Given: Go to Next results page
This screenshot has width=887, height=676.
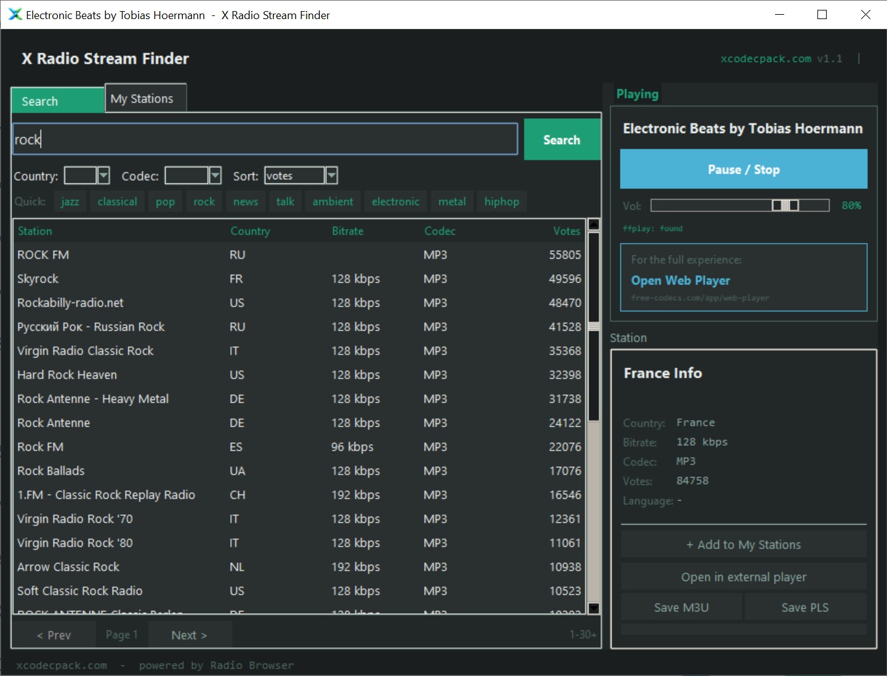Looking at the screenshot, I should (x=189, y=635).
